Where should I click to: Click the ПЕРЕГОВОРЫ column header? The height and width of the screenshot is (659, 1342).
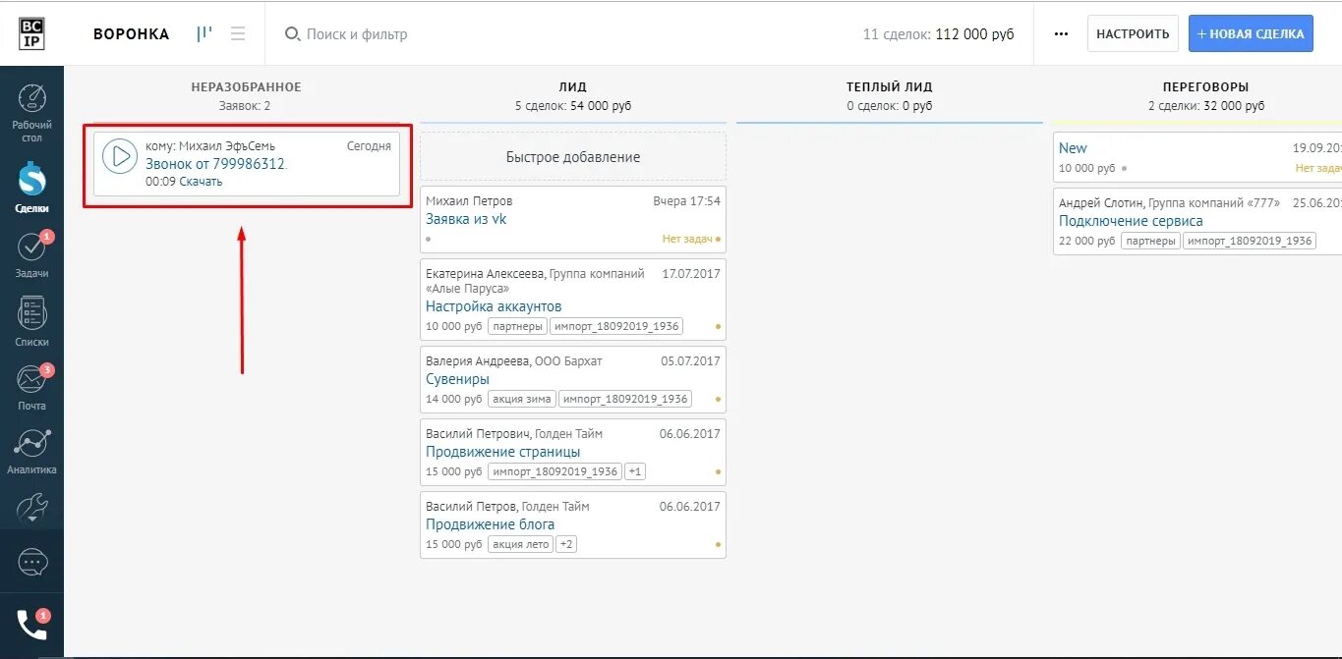pyautogui.click(x=1205, y=87)
